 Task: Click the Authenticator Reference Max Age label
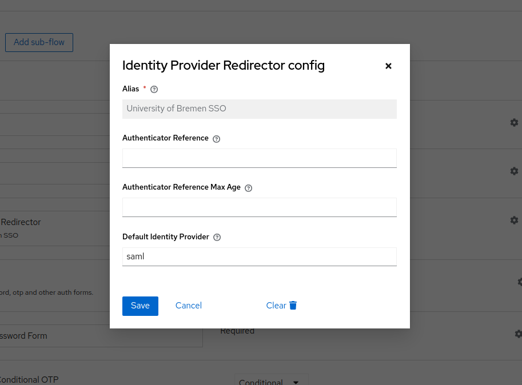181,187
